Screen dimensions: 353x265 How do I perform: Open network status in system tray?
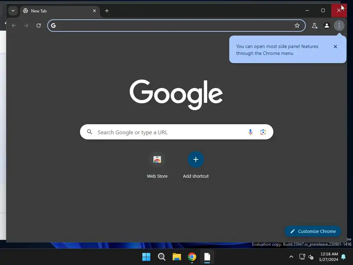[x=302, y=257]
